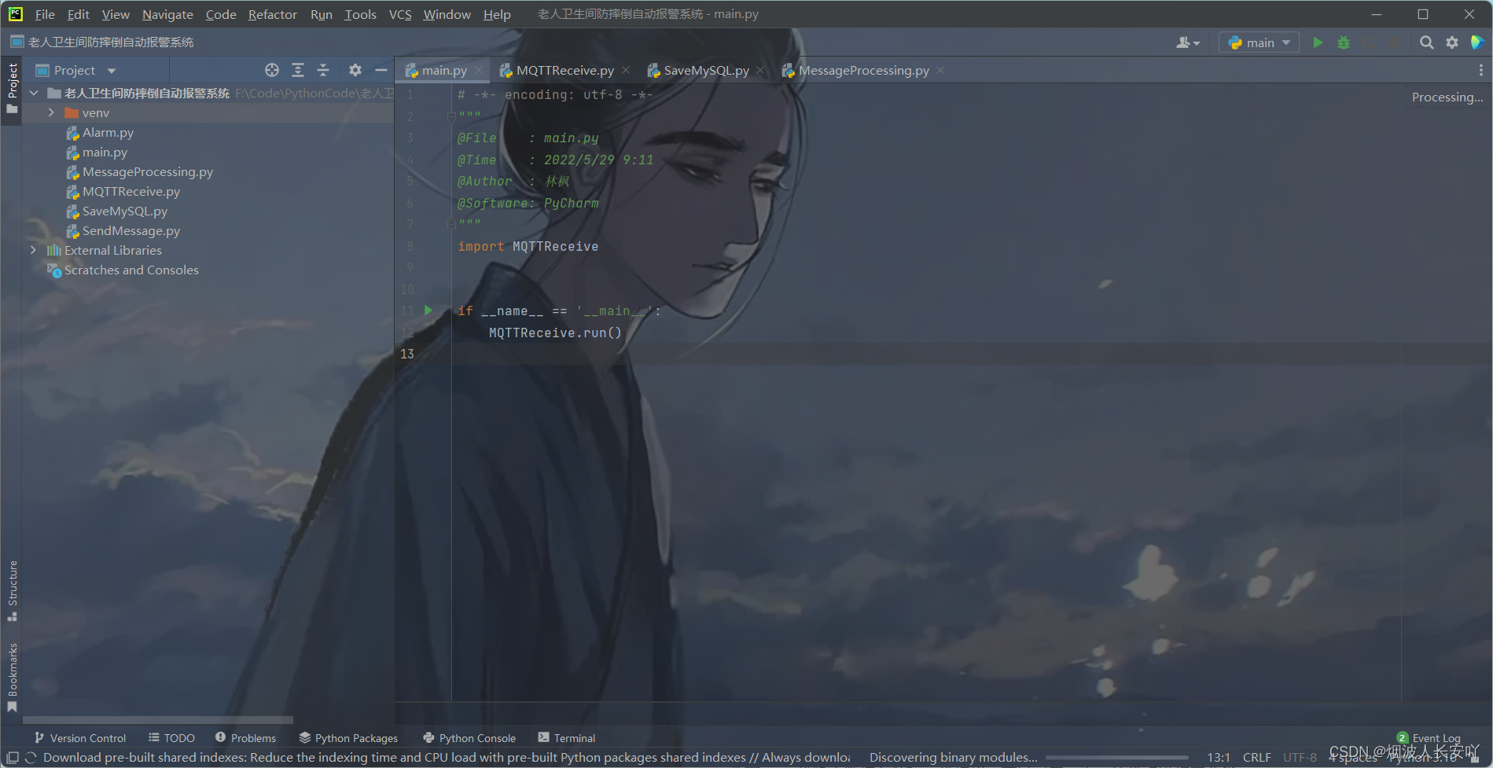Click the Project panel horizontal scrollbar
This screenshot has height=768, width=1493.
[x=158, y=719]
